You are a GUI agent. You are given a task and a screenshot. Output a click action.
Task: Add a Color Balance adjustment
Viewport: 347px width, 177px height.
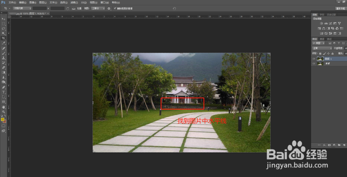(x=324, y=28)
